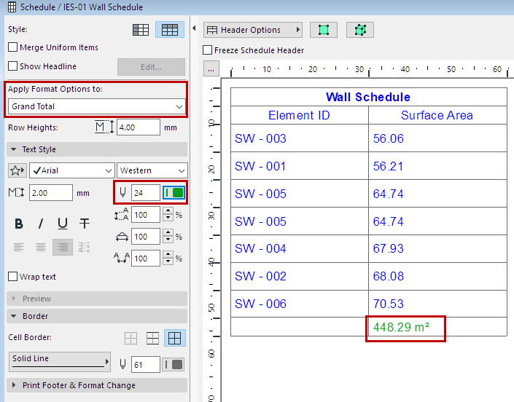Image resolution: width=514 pixels, height=402 pixels.
Task: Increase the character spacing percentage stepper
Action: pos(168,255)
